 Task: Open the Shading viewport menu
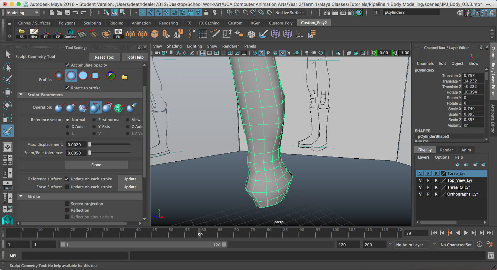[174, 46]
